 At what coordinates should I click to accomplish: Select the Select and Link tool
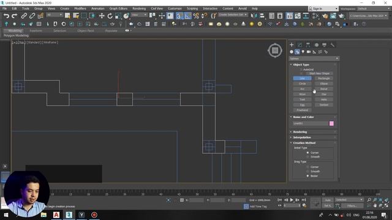[x=24, y=16]
